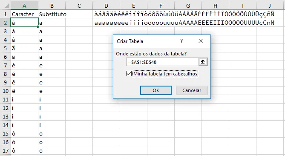
Task: Select all cells via the corner triangle
Action: click(x=7, y=6)
